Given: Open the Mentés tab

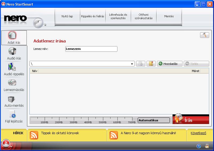Looking at the screenshot, I should (169, 16).
